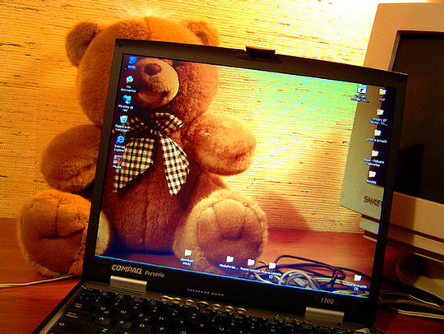444x334 pixels.
Task: Open the folder in the bottom-right desktop corner
Action: click(x=357, y=282)
